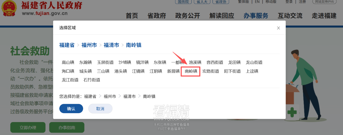Click the 登录 login link
The image size is (343, 135).
(x=289, y=2)
